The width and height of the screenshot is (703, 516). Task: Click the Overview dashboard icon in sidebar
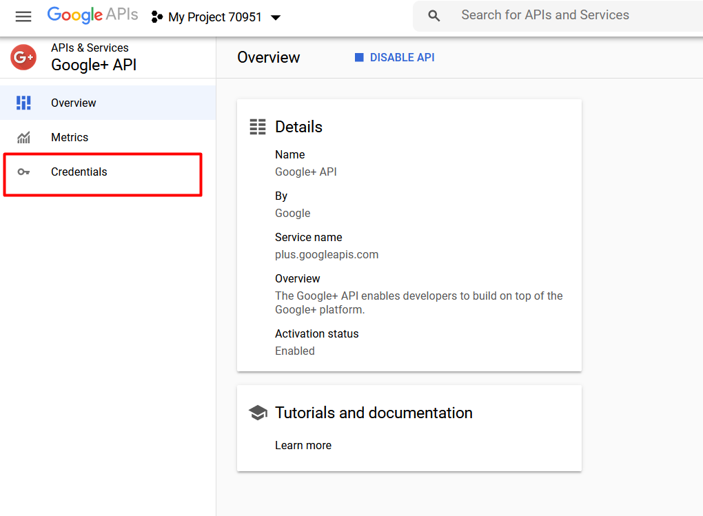point(23,103)
